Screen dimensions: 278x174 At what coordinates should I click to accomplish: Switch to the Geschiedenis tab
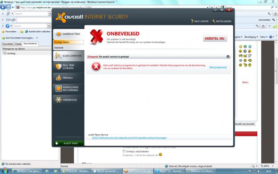(30, 43)
